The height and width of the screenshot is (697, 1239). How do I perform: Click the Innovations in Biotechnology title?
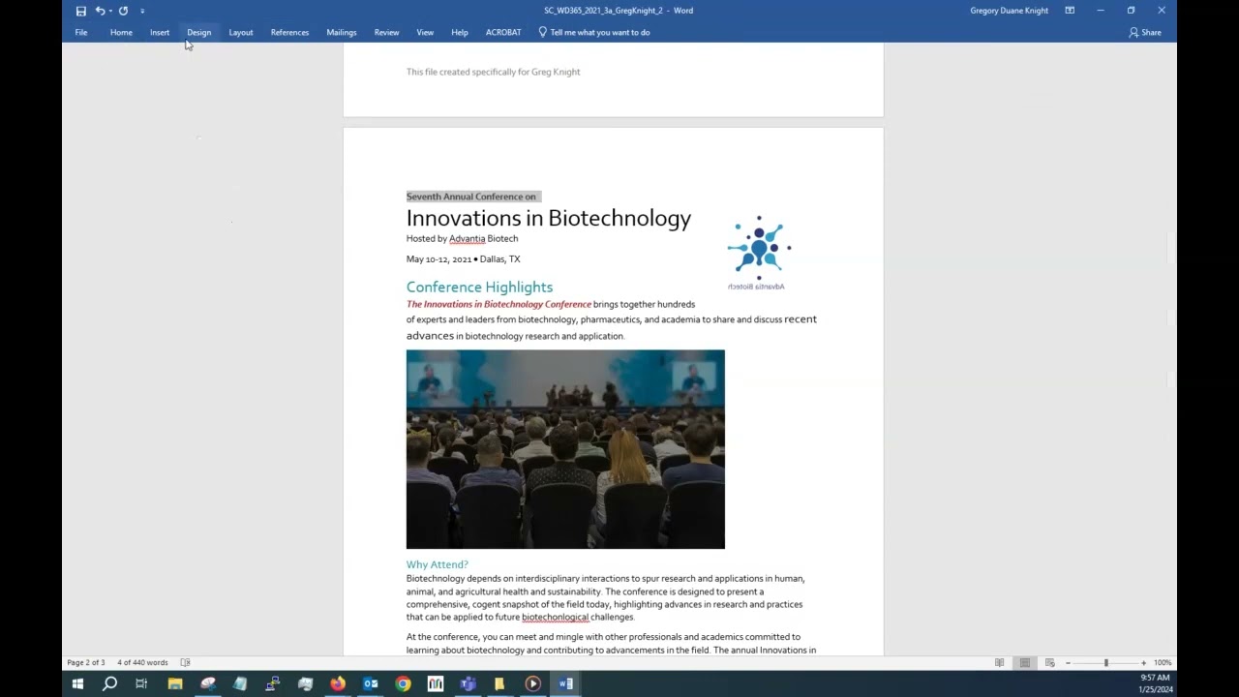(549, 218)
